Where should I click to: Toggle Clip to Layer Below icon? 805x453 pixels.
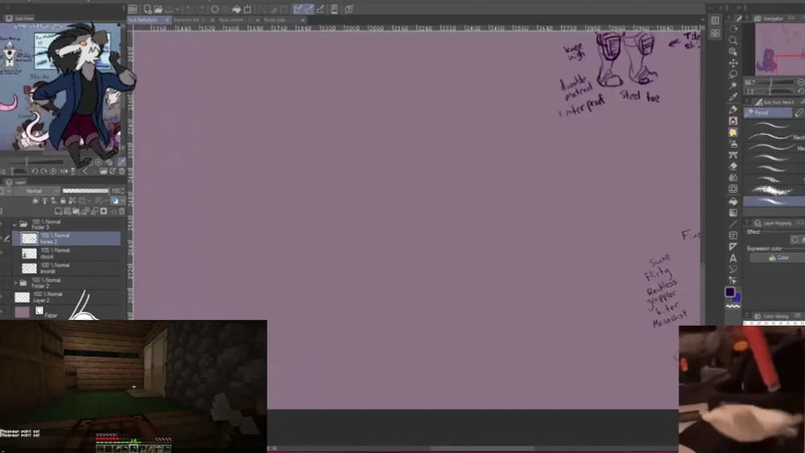pyautogui.click(x=35, y=200)
